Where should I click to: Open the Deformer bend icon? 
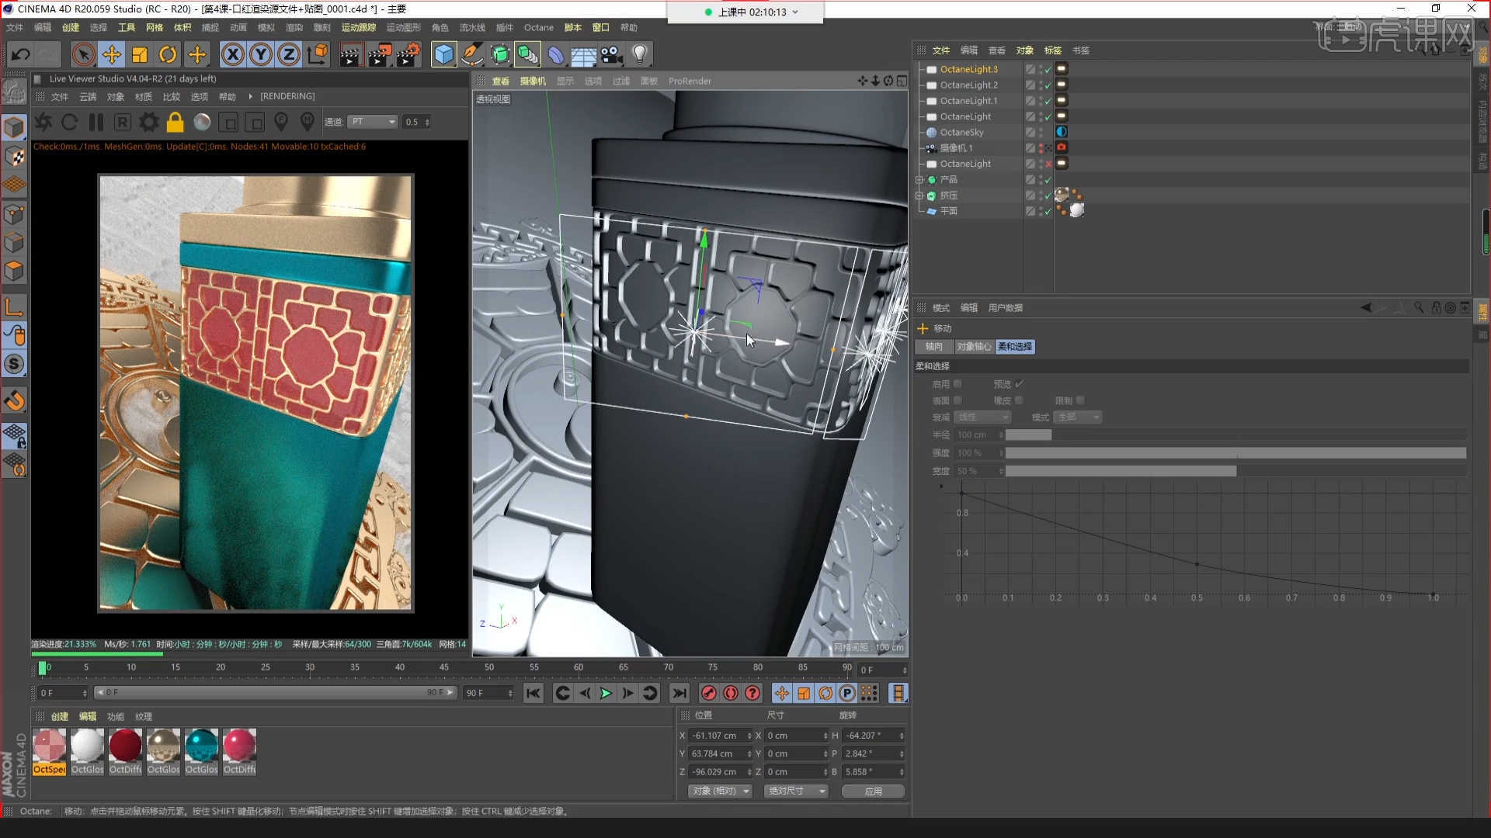[x=556, y=54]
